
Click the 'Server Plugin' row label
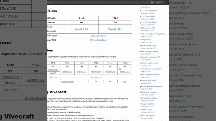[x=52, y=36]
